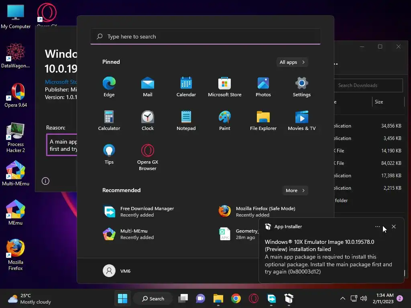
Task: Open the weather widget on taskbar
Action: click(x=29, y=298)
